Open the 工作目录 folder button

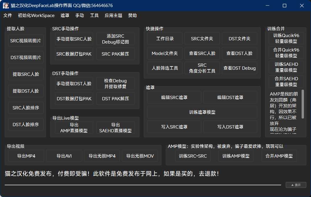pyautogui.click(x=165, y=39)
